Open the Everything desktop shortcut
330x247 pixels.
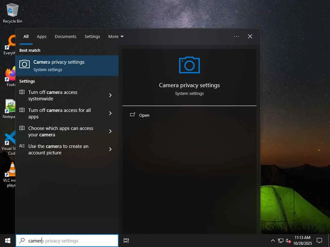click(9, 45)
